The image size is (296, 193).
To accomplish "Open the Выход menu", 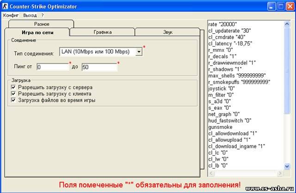I will (x=30, y=15).
